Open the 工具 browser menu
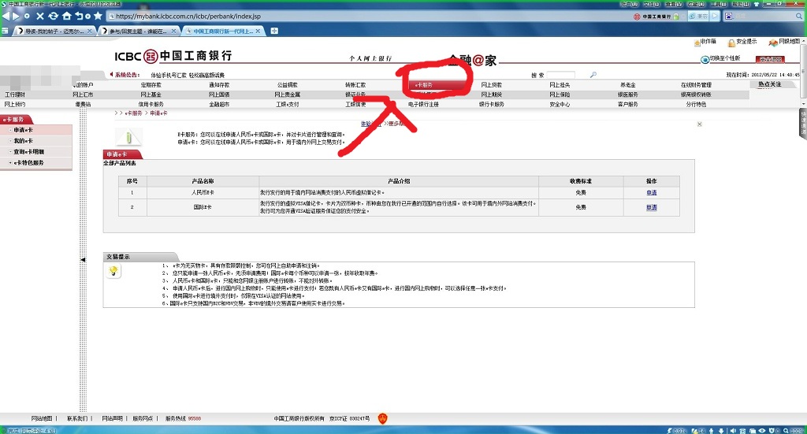 click(718, 4)
